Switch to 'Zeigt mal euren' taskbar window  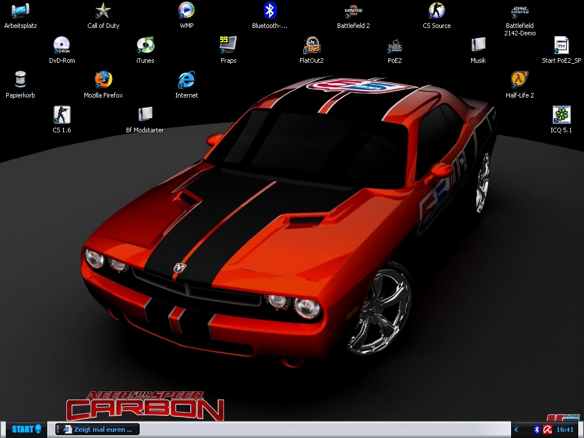[98, 429]
